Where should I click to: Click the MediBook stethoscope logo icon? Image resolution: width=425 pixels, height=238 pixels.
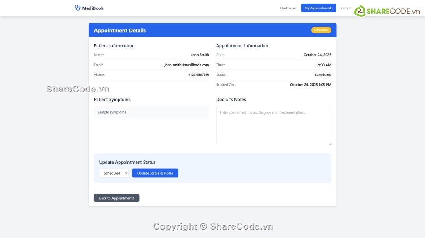[77, 8]
